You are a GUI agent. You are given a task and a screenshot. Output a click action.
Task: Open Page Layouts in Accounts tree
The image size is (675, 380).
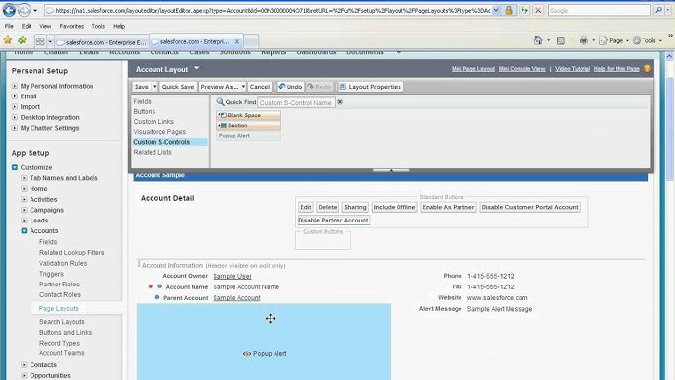coord(59,308)
